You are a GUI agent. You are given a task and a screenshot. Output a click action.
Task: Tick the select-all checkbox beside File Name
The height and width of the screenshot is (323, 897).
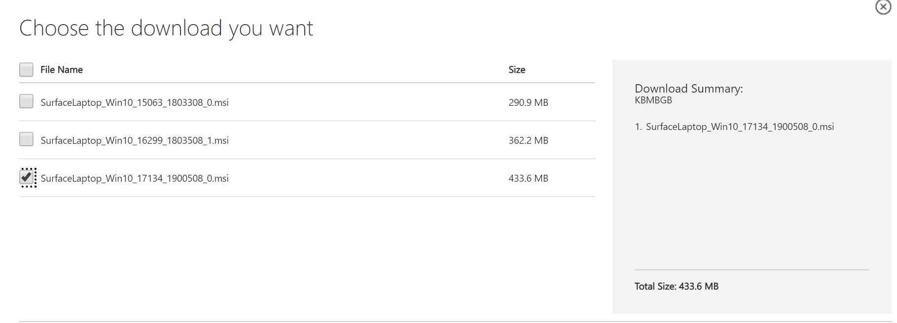26,69
